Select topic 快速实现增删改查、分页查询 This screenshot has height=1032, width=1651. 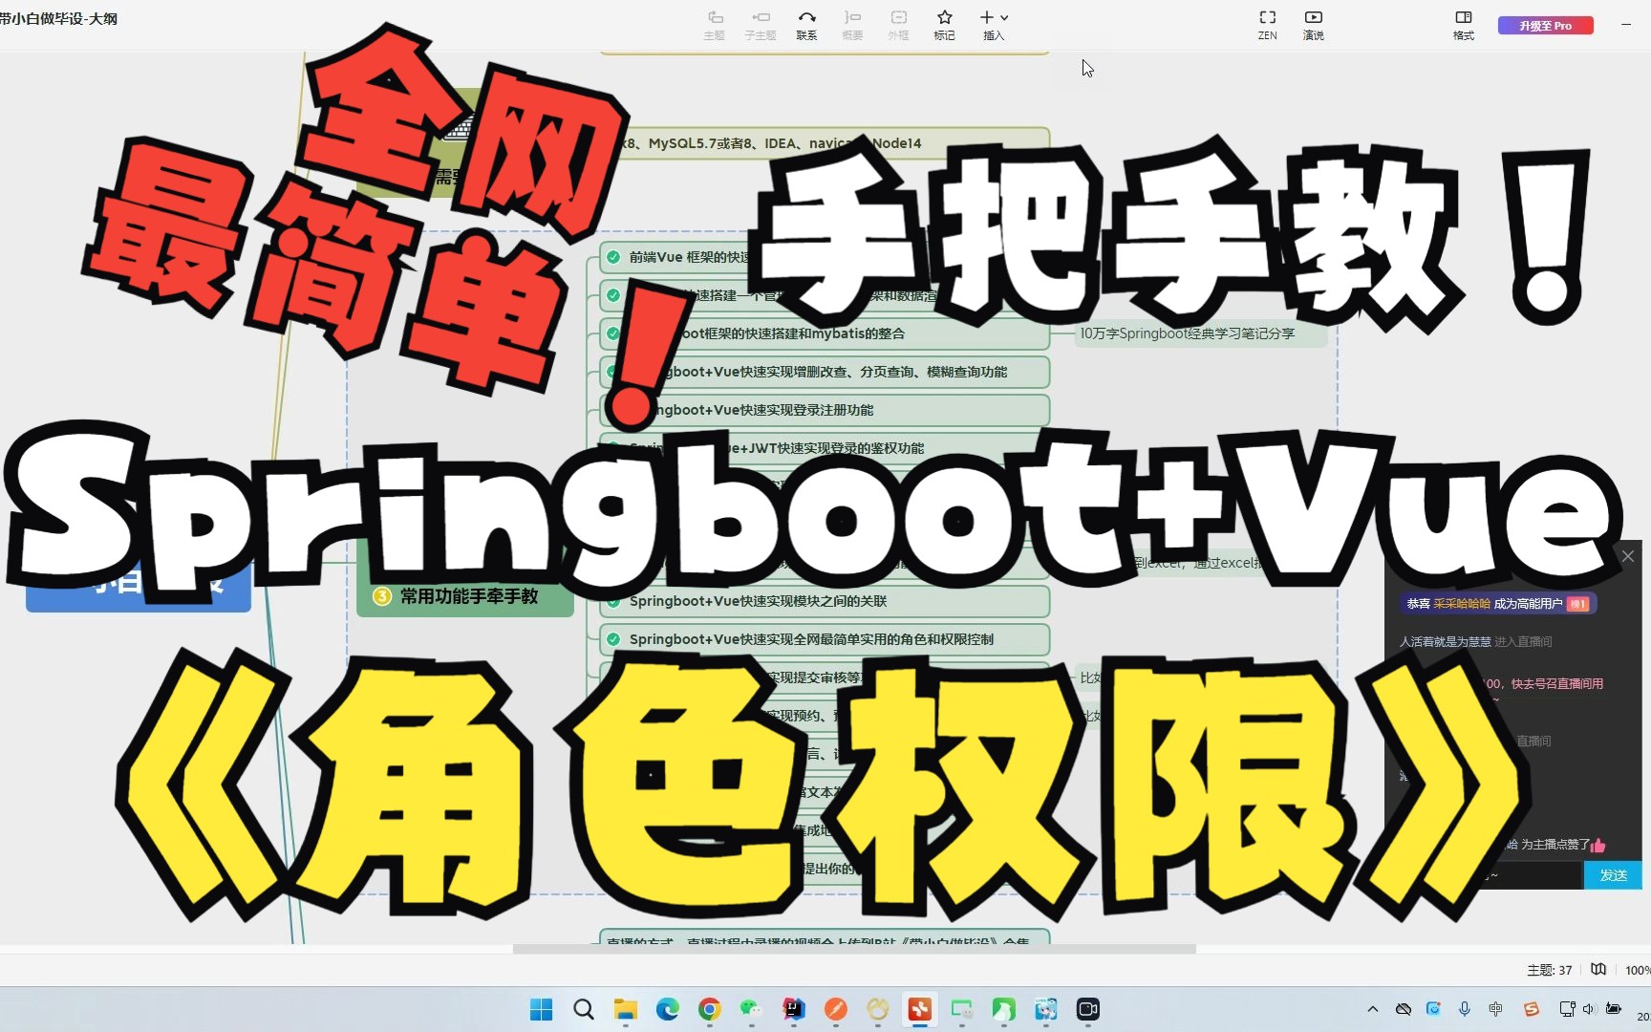click(x=825, y=372)
